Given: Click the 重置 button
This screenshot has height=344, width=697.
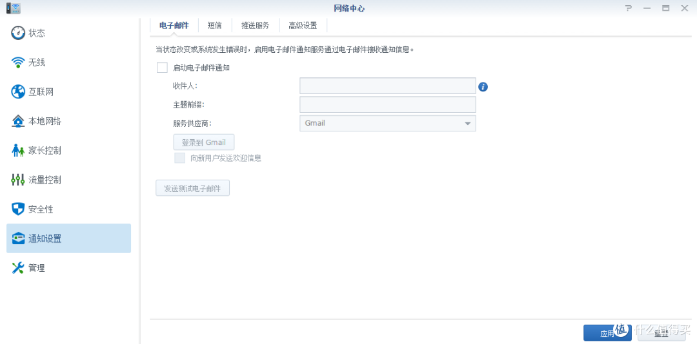Looking at the screenshot, I should (662, 333).
